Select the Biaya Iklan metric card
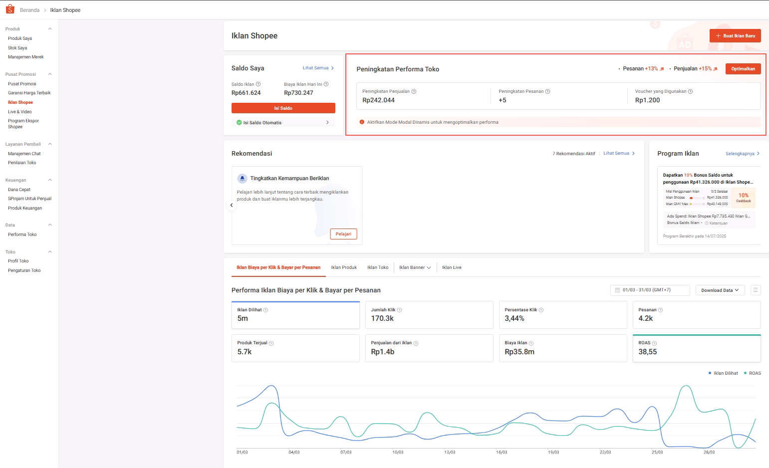Image resolution: width=769 pixels, height=468 pixels. (563, 348)
